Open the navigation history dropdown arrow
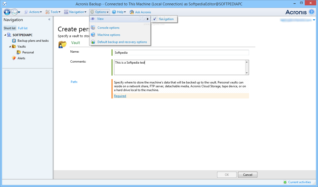318x187 pixels. [x=19, y=12]
